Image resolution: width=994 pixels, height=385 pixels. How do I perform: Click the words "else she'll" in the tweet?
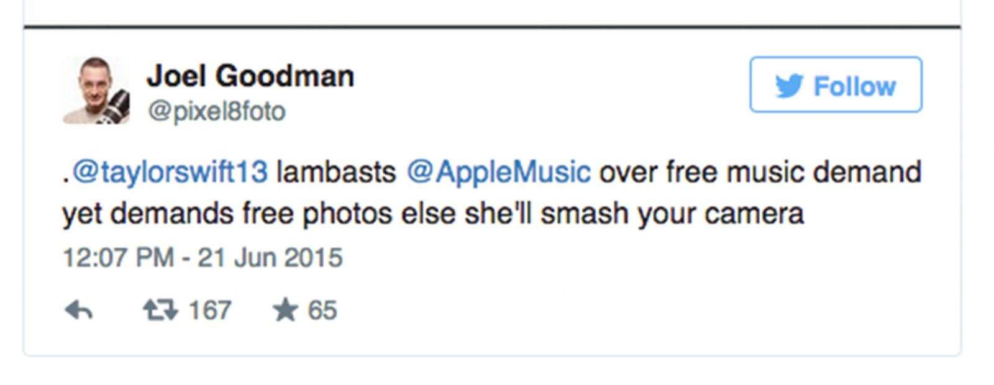[467, 214]
